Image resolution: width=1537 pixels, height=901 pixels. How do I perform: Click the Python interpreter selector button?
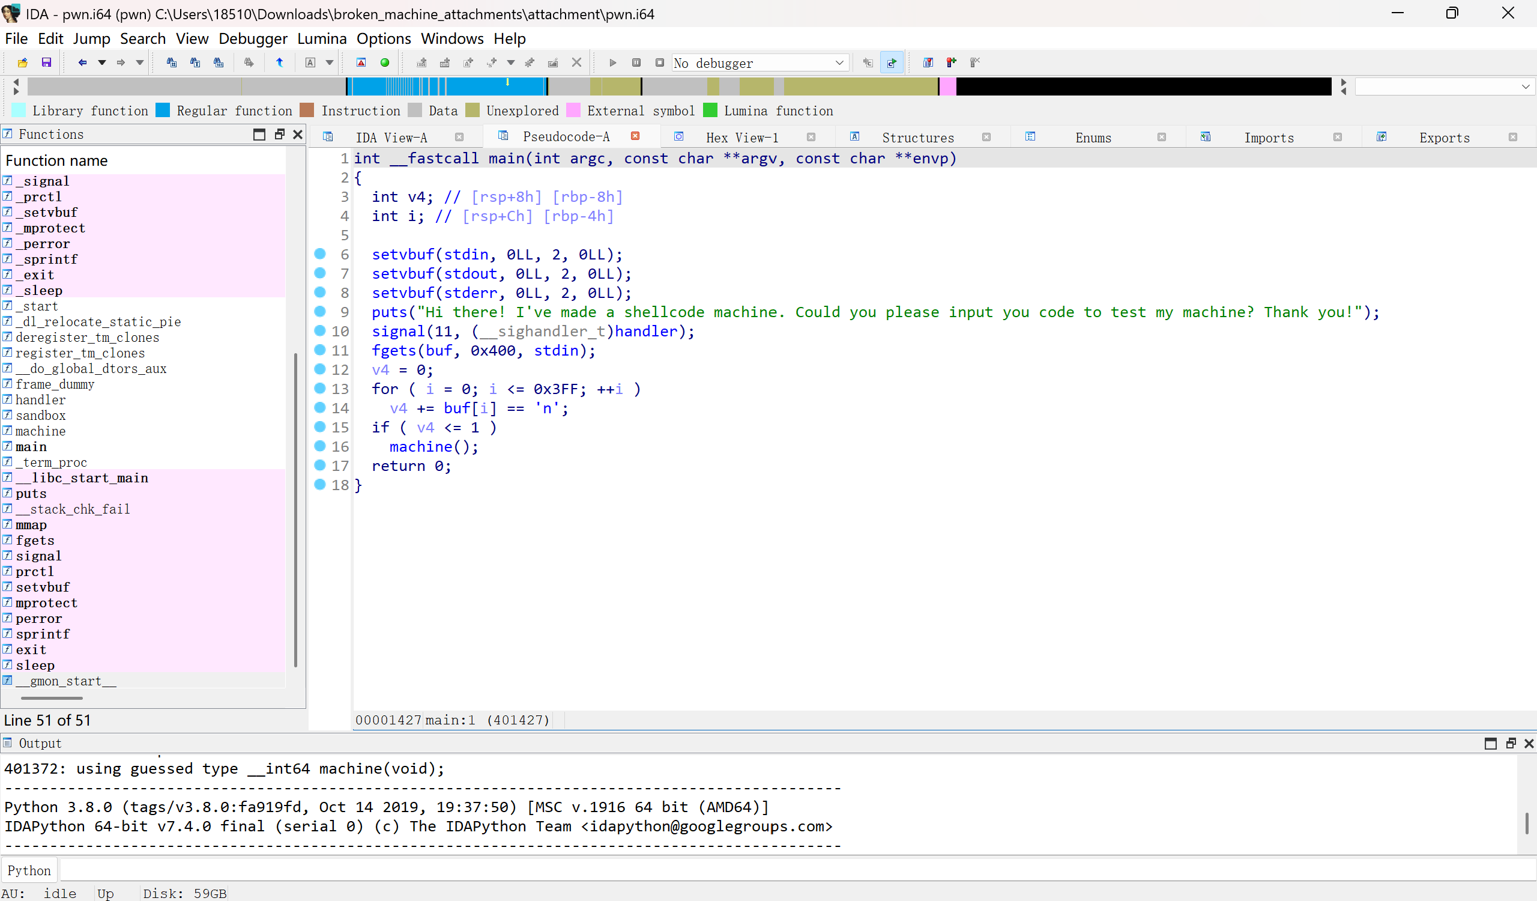29,870
